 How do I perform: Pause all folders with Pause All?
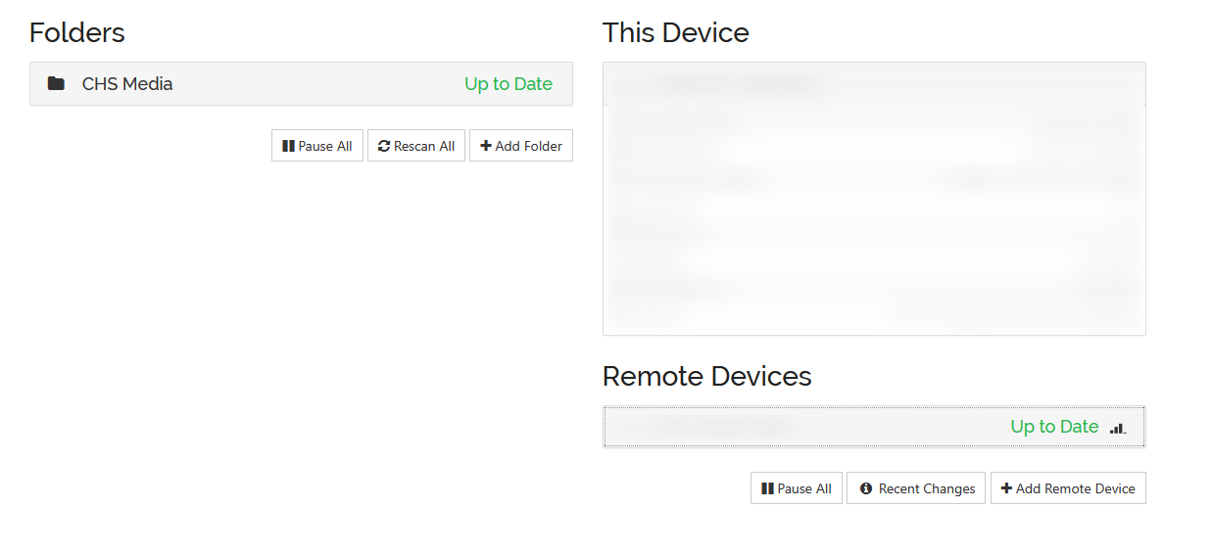pyautogui.click(x=317, y=146)
